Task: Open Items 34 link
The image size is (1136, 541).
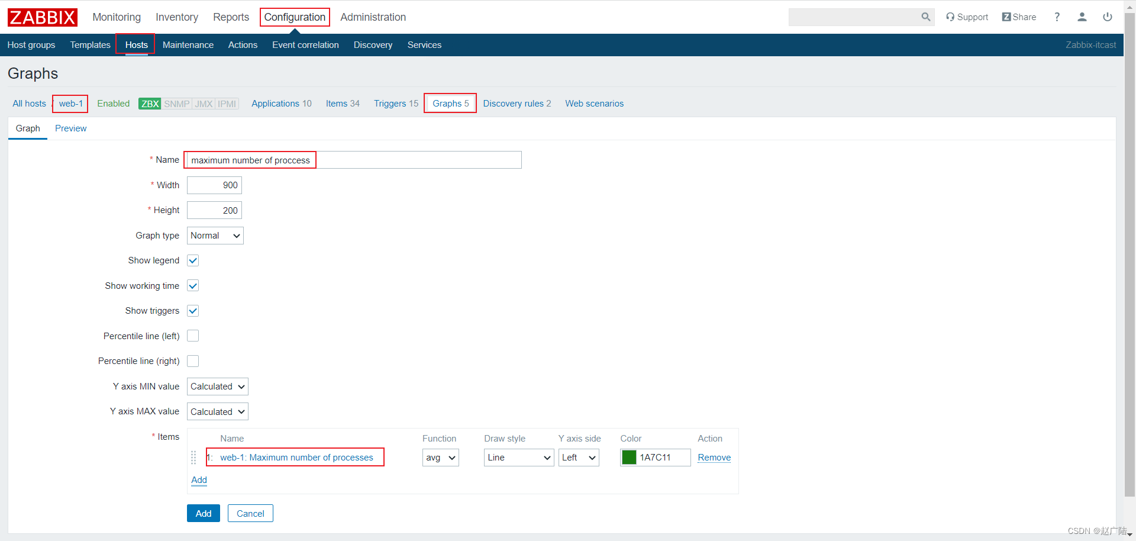Action: [x=343, y=104]
